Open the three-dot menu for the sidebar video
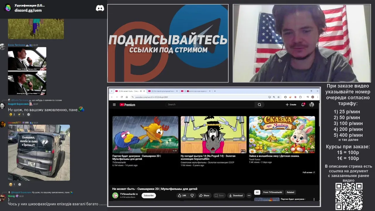The image size is (375, 211). pyautogui.click(x=314, y=200)
